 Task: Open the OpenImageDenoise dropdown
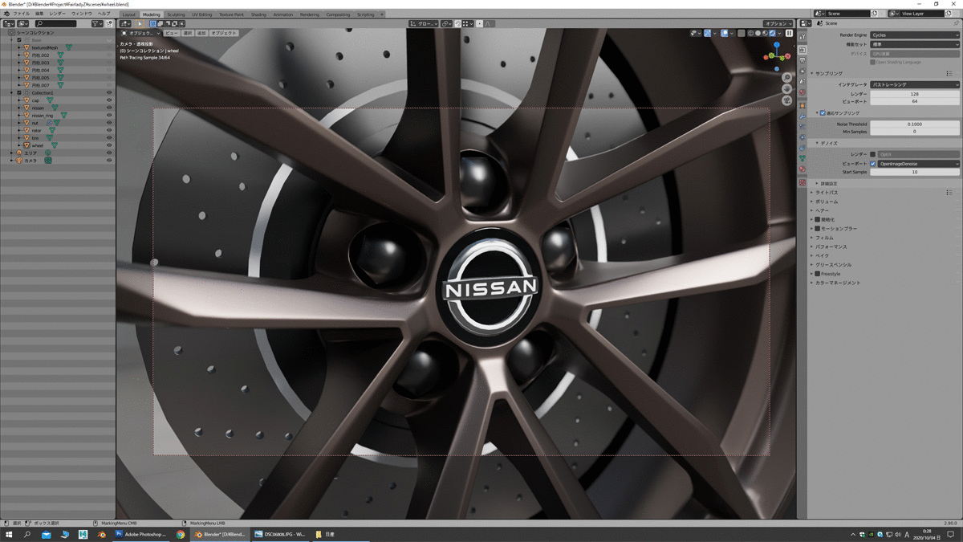tap(919, 164)
